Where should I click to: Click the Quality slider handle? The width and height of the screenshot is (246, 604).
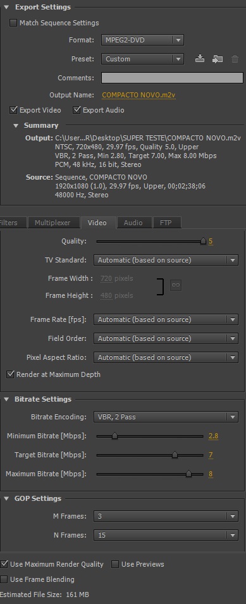coord(203,241)
